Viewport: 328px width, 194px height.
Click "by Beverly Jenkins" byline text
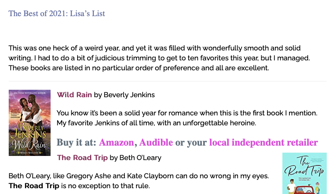(x=124, y=95)
